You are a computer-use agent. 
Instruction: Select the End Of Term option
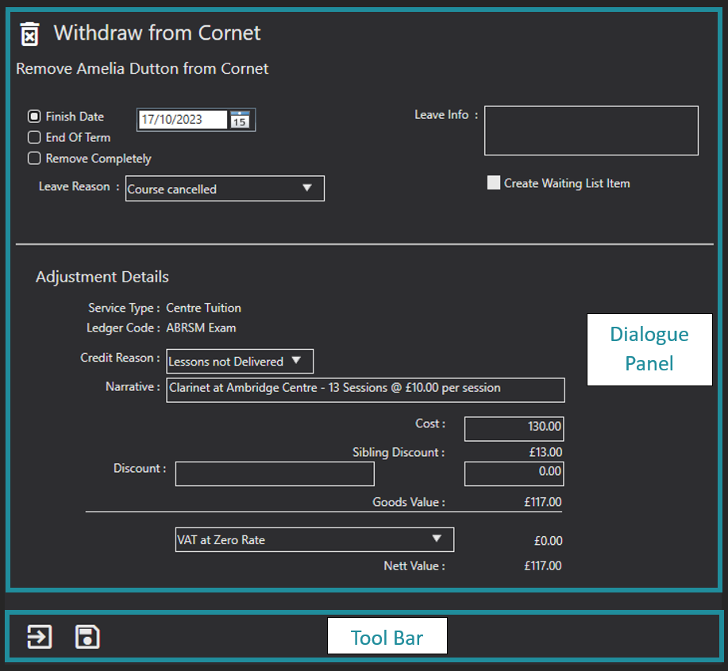click(x=34, y=137)
